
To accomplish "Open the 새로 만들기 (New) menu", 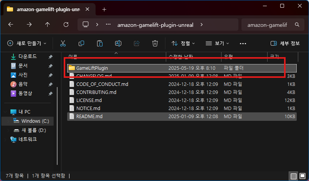I will [x=26, y=43].
